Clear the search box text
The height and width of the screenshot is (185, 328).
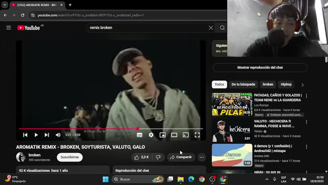[x=211, y=28]
